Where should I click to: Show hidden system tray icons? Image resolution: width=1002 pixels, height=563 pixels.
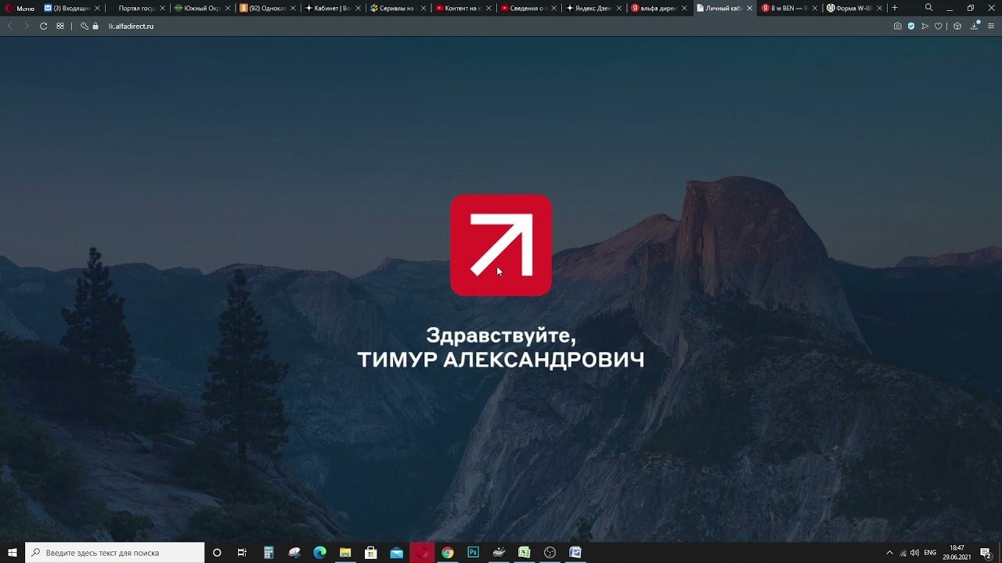(889, 553)
